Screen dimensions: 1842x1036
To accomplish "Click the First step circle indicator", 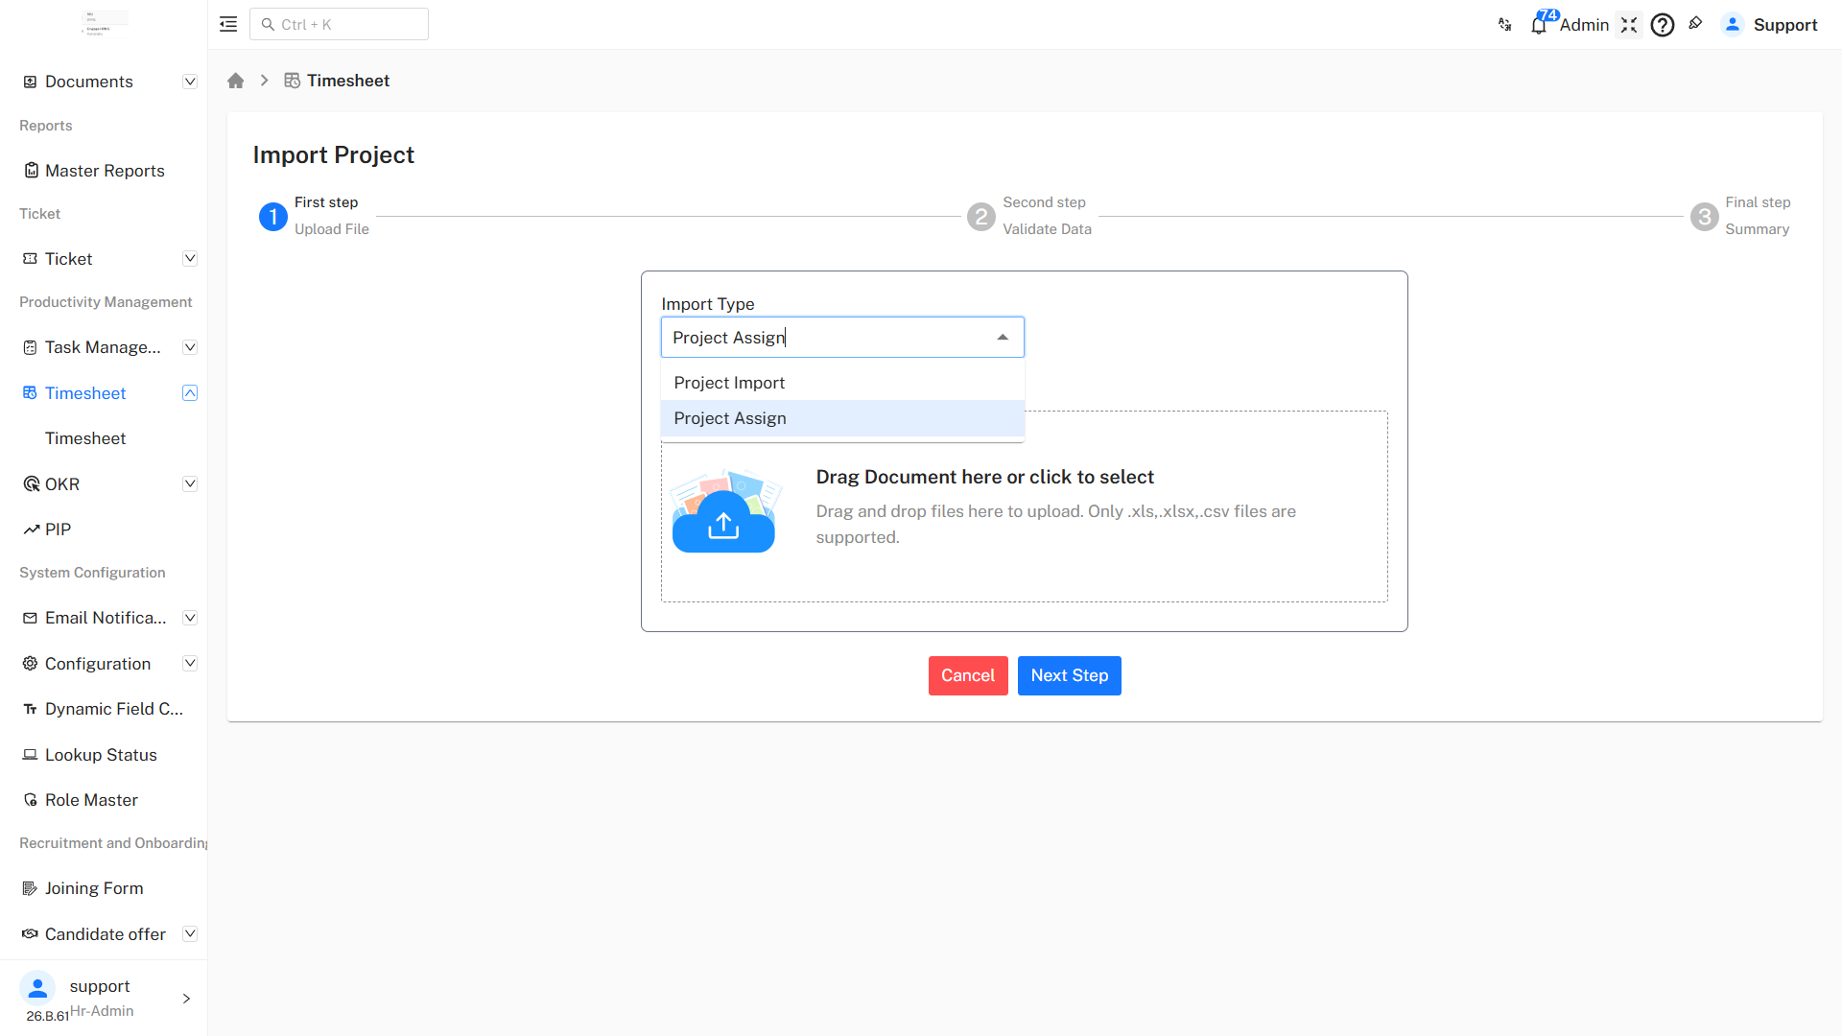I will pyautogui.click(x=273, y=217).
